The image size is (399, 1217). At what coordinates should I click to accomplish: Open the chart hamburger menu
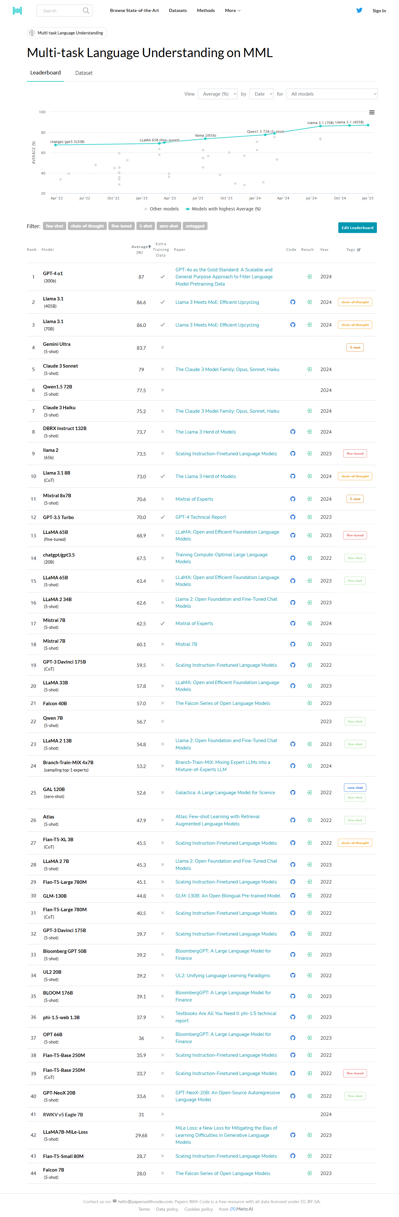tap(372, 112)
